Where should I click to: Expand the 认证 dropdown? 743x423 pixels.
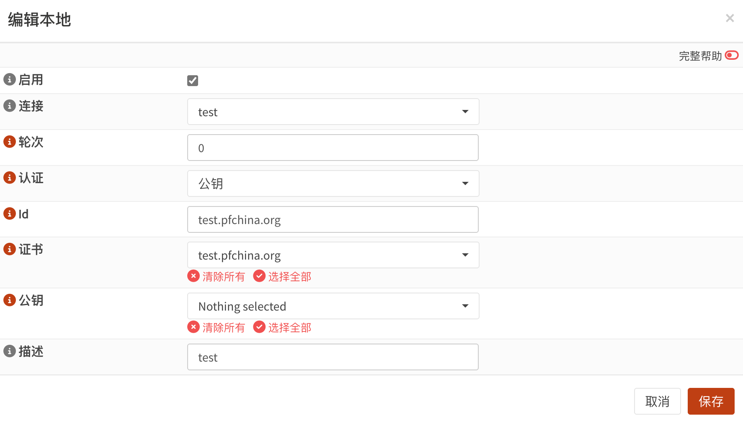click(333, 183)
